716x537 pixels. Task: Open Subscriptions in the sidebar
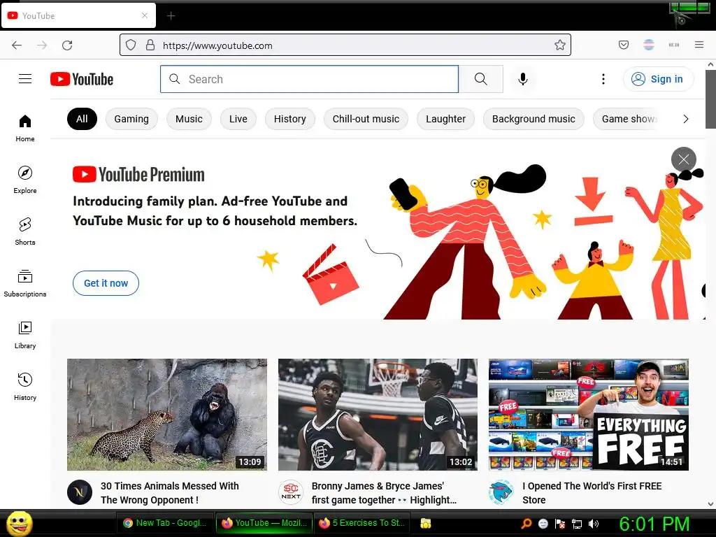pos(25,283)
